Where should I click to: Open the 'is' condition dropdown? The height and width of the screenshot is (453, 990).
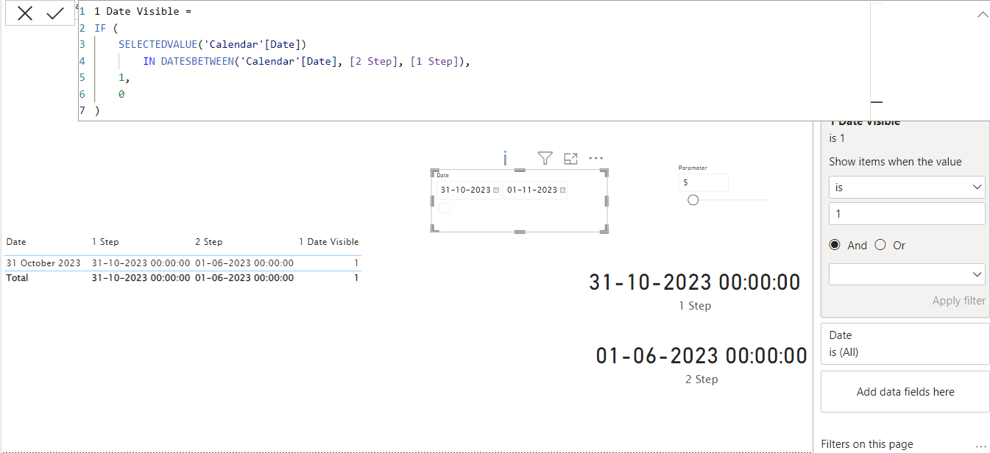pyautogui.click(x=907, y=188)
